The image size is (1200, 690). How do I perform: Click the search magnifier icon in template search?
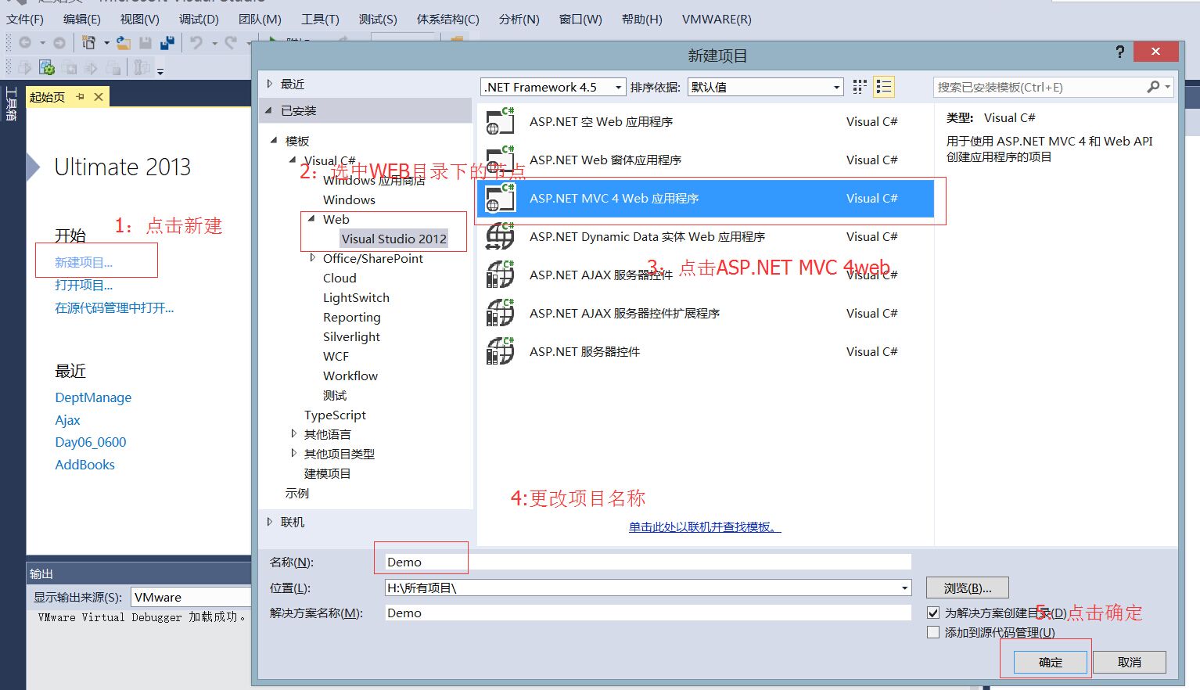[x=1153, y=87]
